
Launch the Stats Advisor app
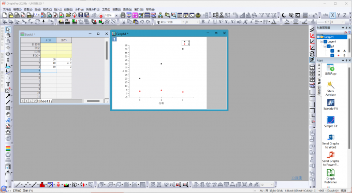click(330, 89)
